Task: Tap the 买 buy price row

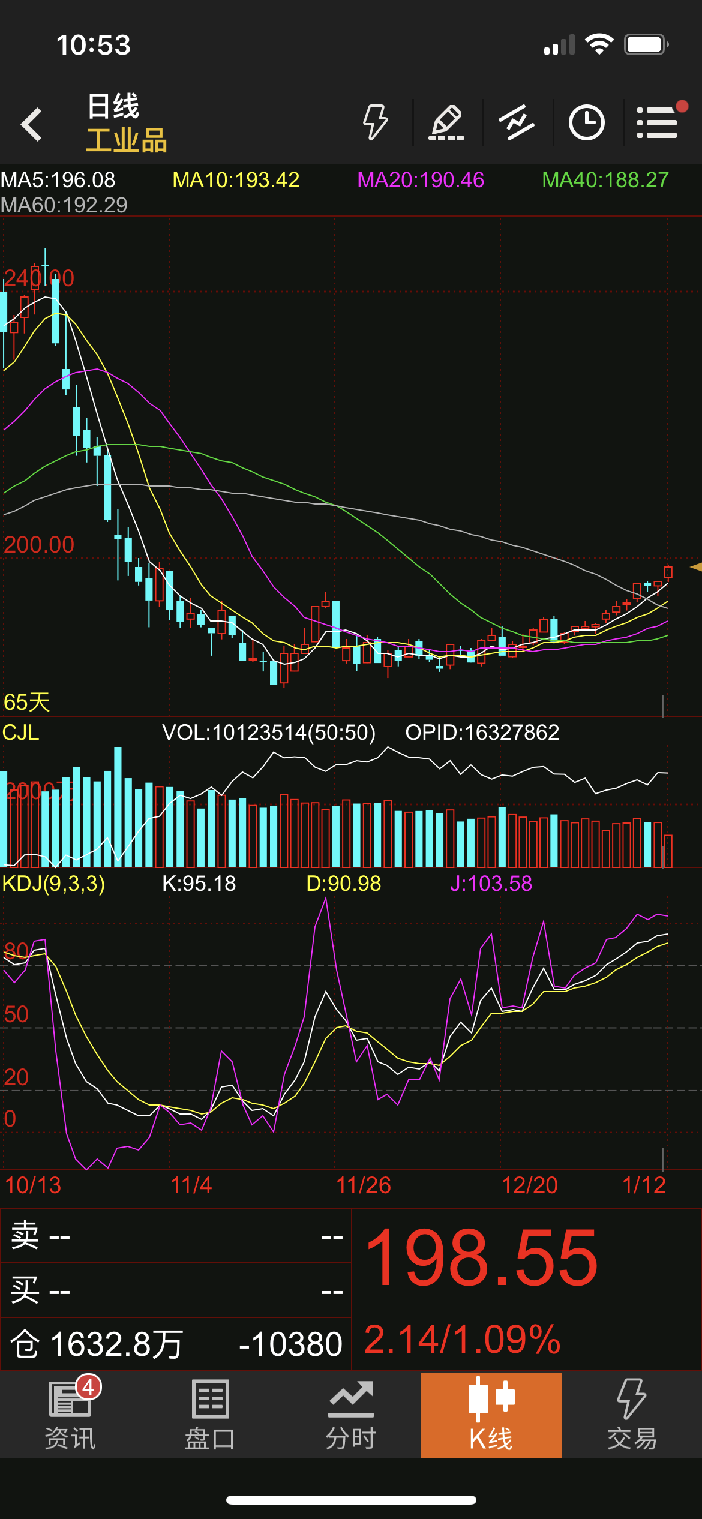Action: pyautogui.click(x=176, y=1290)
